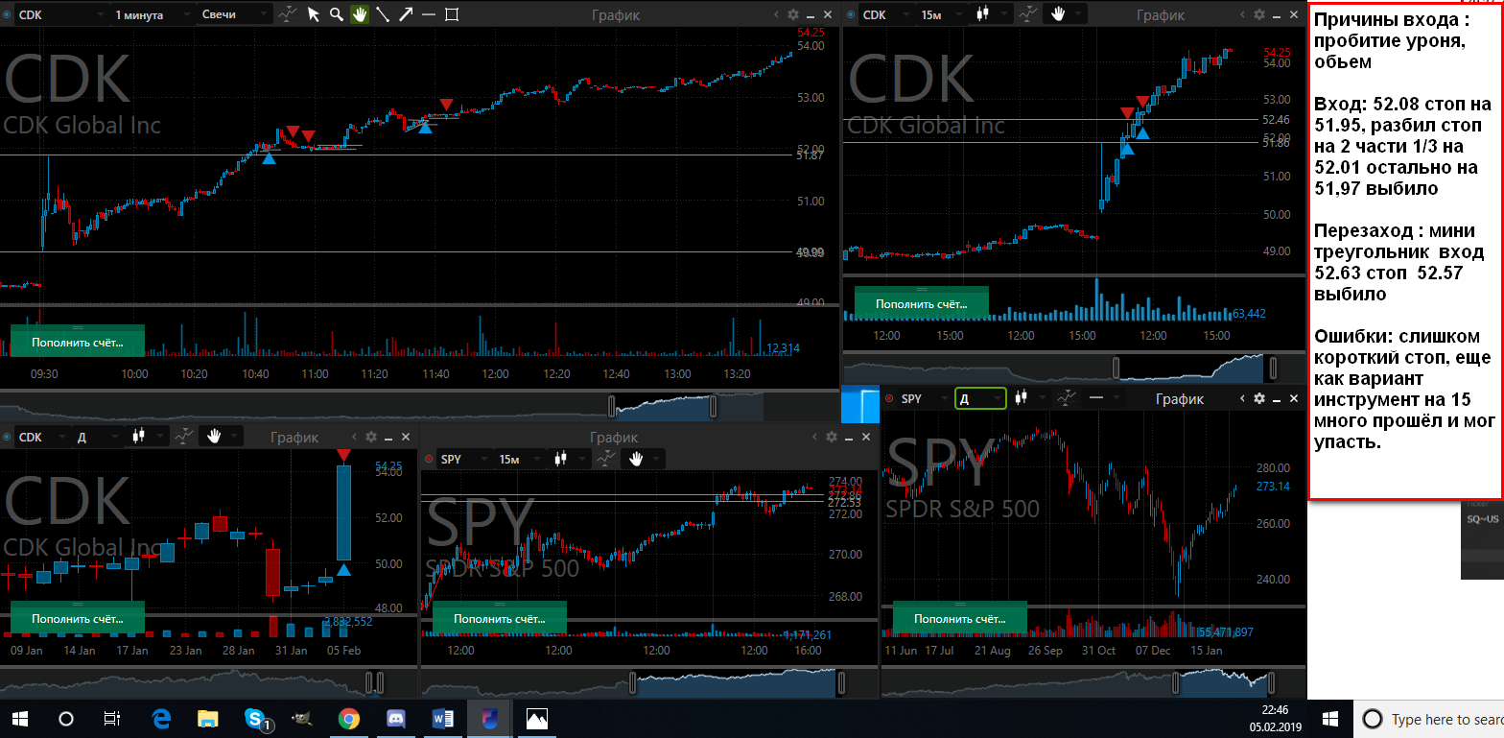Open candlestick type selector in daily SPY chart
1504x738 pixels.
(x=1029, y=398)
